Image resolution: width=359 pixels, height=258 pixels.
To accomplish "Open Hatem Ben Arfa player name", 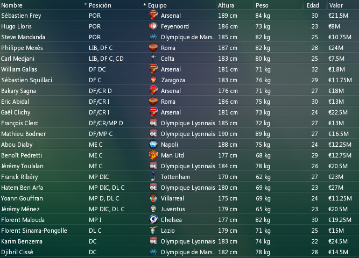I will click(22, 188).
